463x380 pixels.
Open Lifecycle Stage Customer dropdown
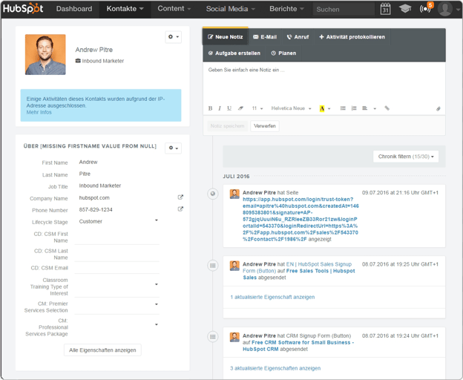click(118, 221)
